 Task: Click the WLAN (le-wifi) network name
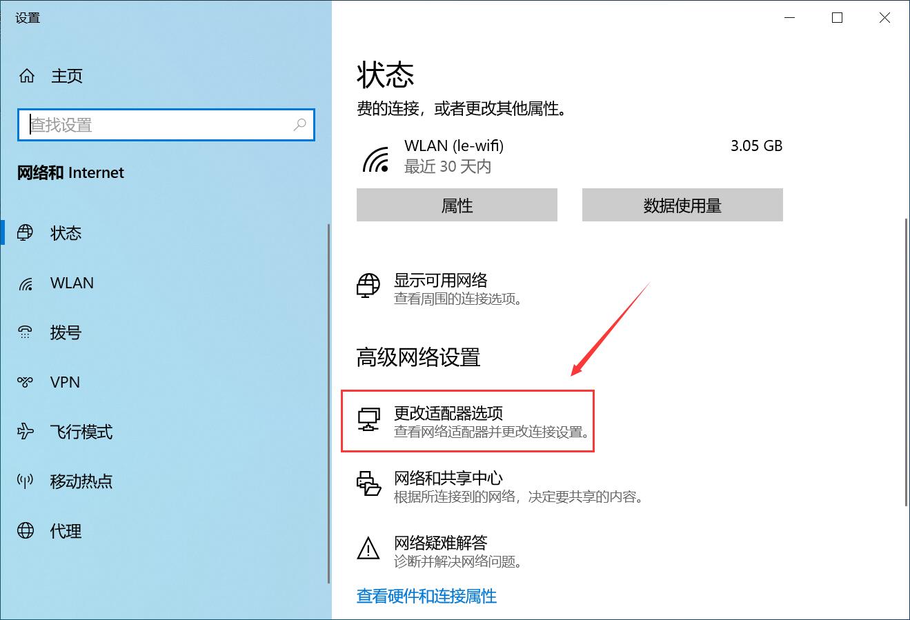pyautogui.click(x=454, y=146)
